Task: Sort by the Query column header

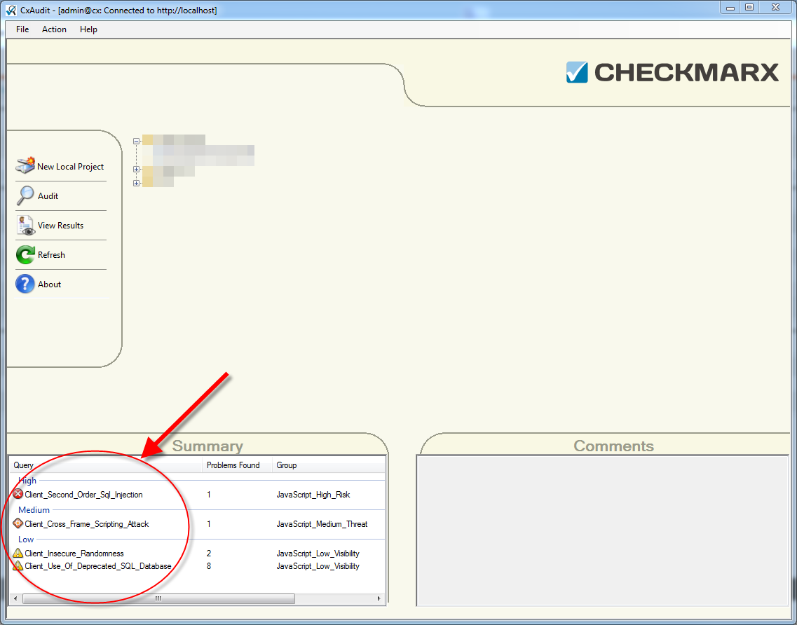Action: click(x=106, y=465)
